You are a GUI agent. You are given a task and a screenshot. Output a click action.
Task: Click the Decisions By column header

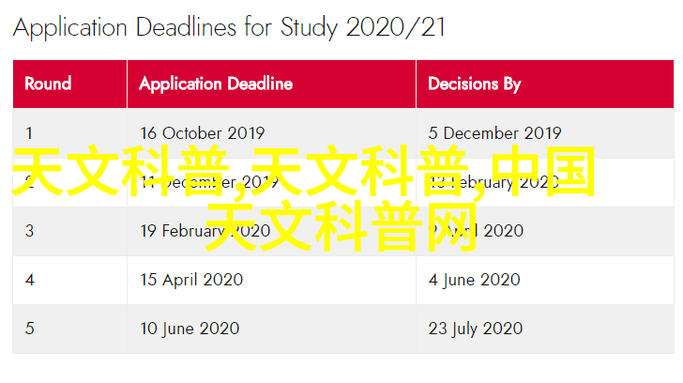pos(545,84)
